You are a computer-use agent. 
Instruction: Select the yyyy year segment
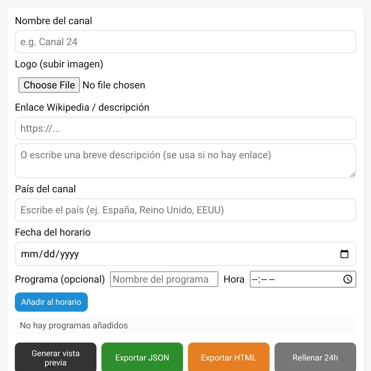70,254
